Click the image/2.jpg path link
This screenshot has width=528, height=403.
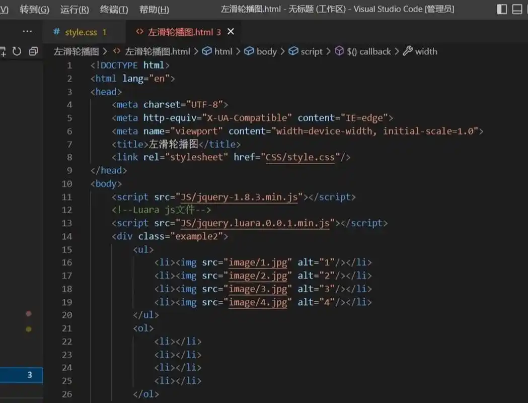coord(258,276)
